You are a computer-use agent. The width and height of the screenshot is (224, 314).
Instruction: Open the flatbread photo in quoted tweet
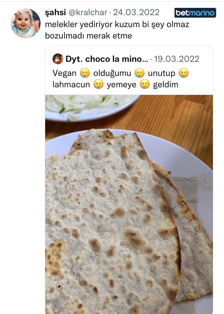[129, 204]
